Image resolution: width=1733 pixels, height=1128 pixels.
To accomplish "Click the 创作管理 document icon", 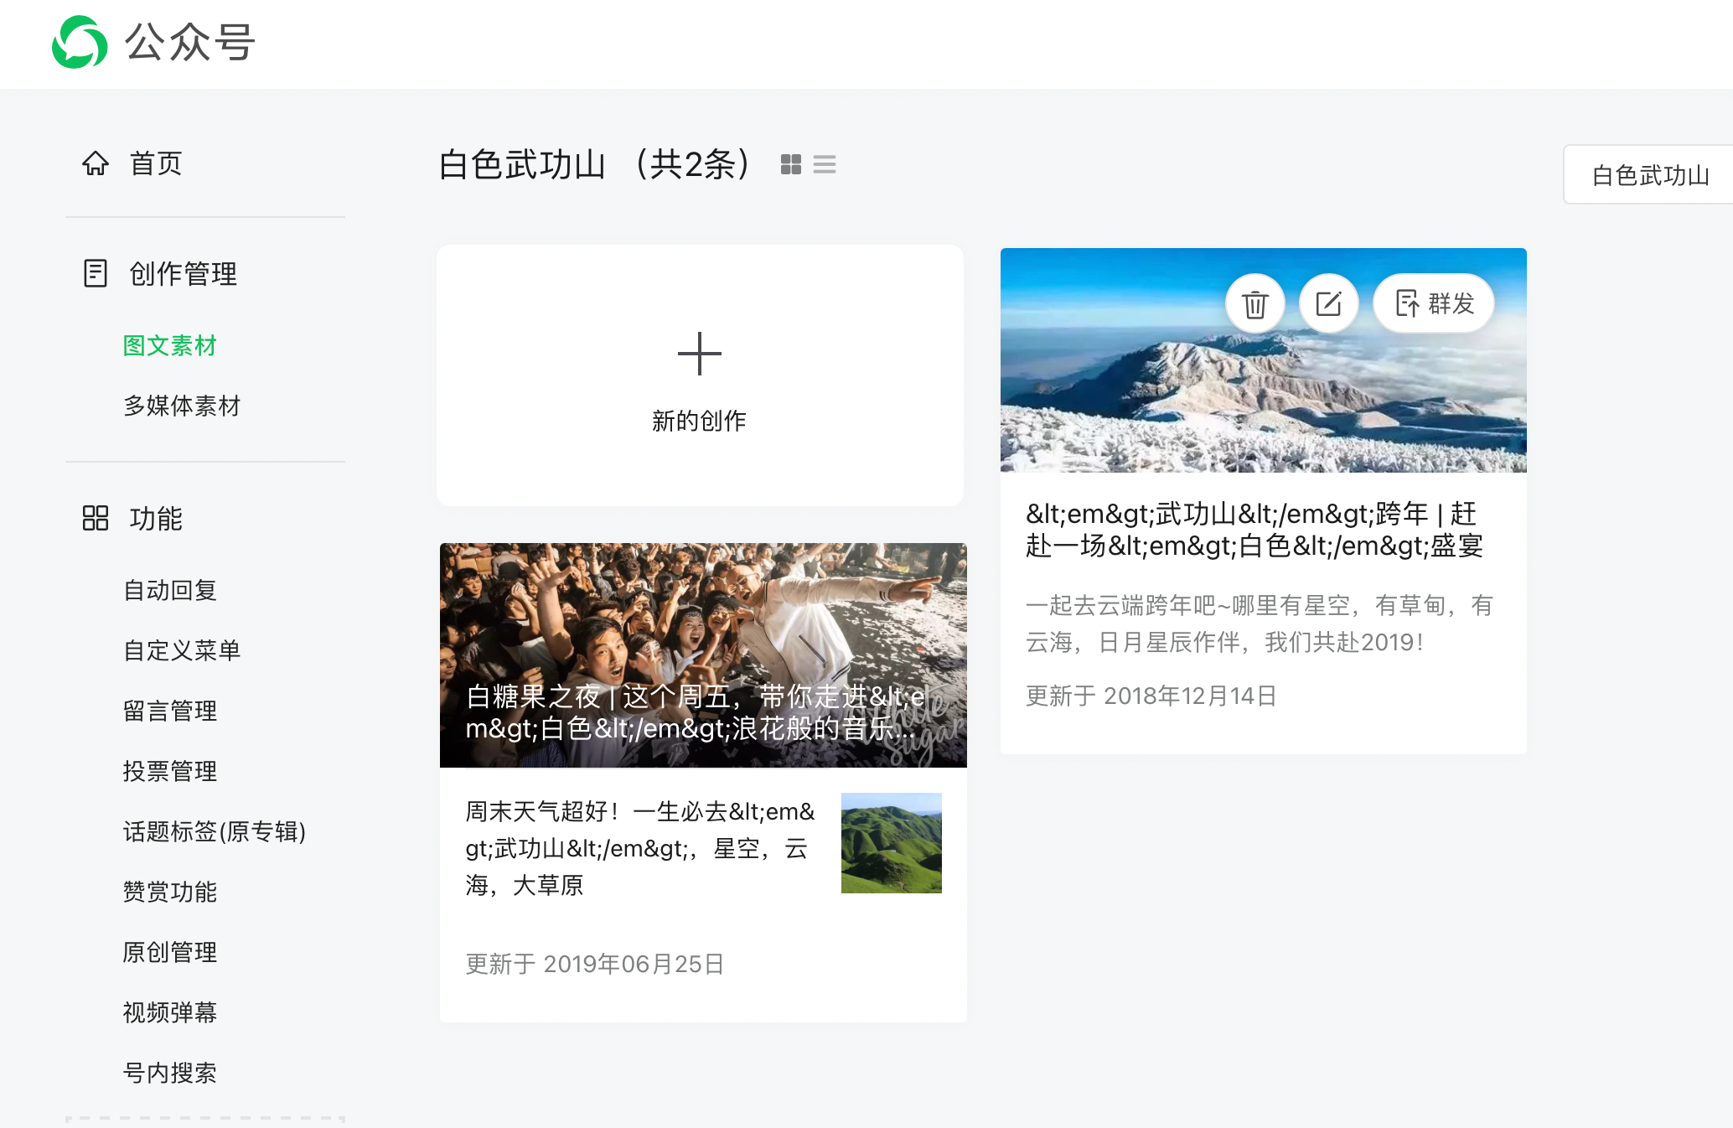I will click(x=95, y=273).
